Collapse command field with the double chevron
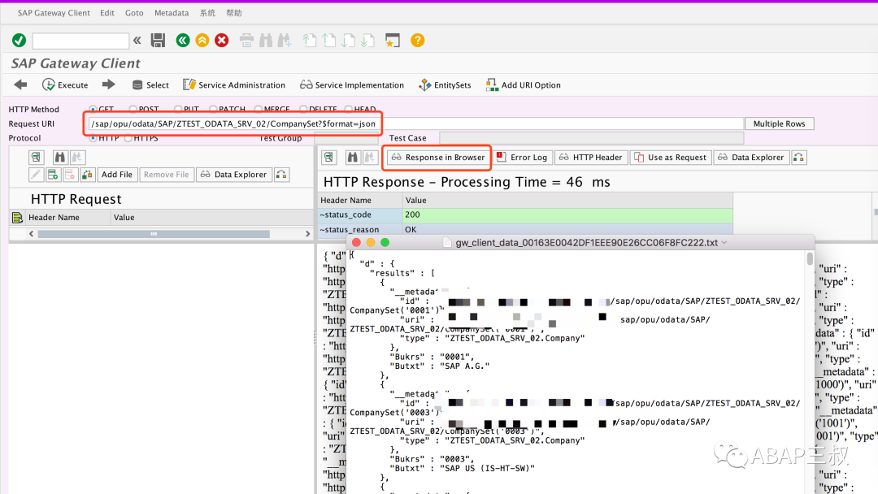This screenshot has width=878, height=494. point(137,41)
